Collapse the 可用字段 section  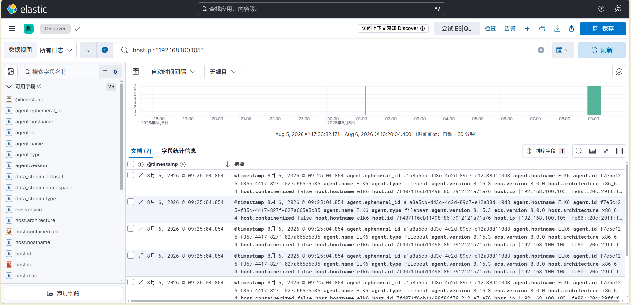click(9, 87)
